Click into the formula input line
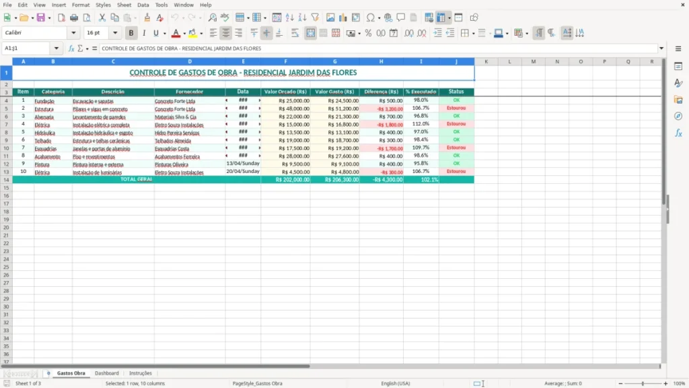Image resolution: width=689 pixels, height=388 pixels. (x=378, y=48)
